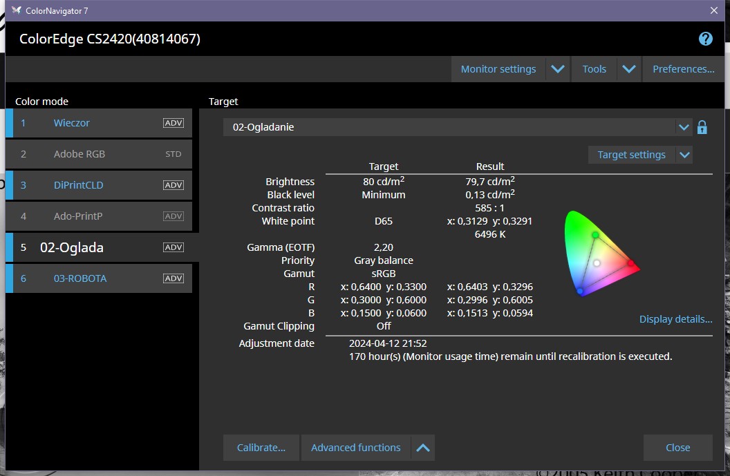Image resolution: width=730 pixels, height=476 pixels.
Task: Click the blue help question mark icon
Action: click(705, 39)
